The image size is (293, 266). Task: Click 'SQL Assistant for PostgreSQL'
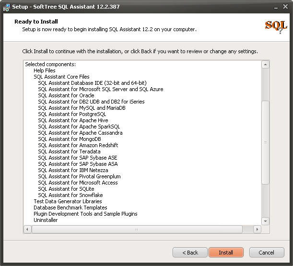[72, 114]
